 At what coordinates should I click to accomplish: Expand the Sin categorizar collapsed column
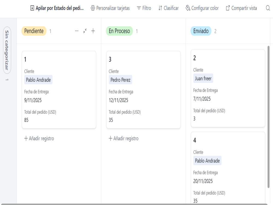[x=7, y=50]
